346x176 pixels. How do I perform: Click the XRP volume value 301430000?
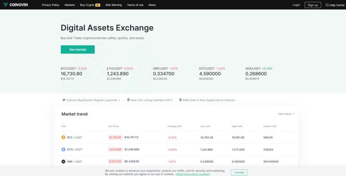(x=271, y=162)
